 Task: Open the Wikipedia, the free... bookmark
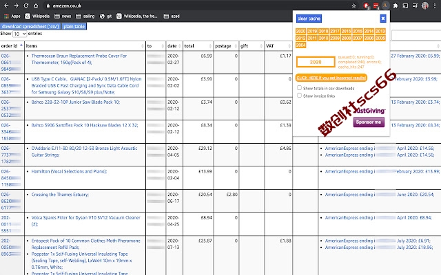tap(137, 16)
